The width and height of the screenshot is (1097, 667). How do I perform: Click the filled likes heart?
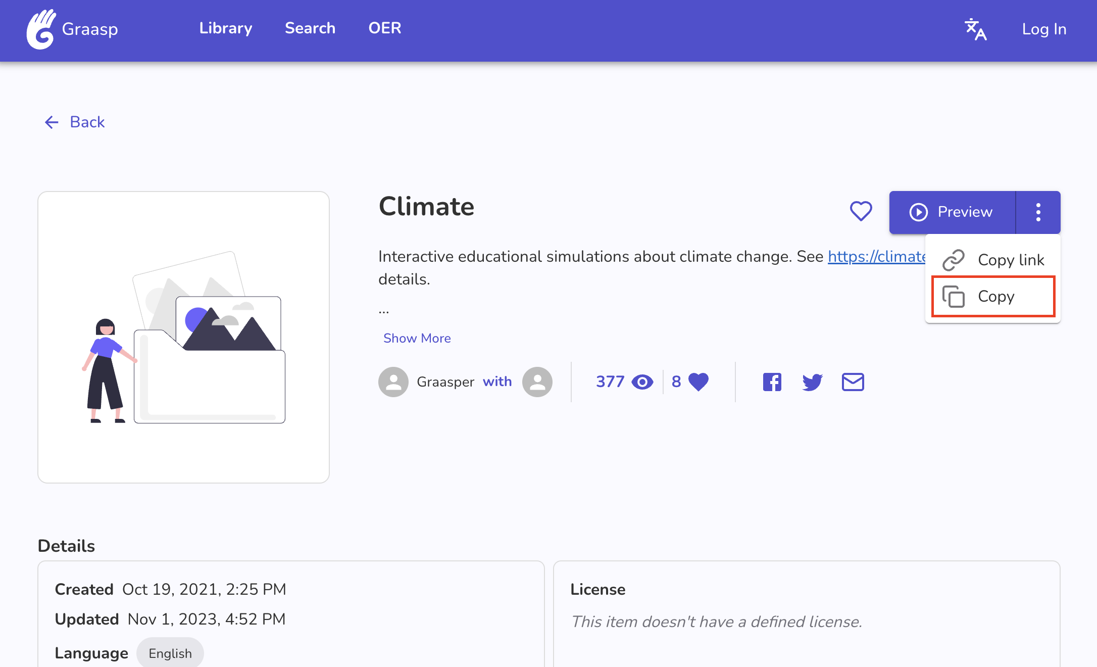click(x=699, y=382)
